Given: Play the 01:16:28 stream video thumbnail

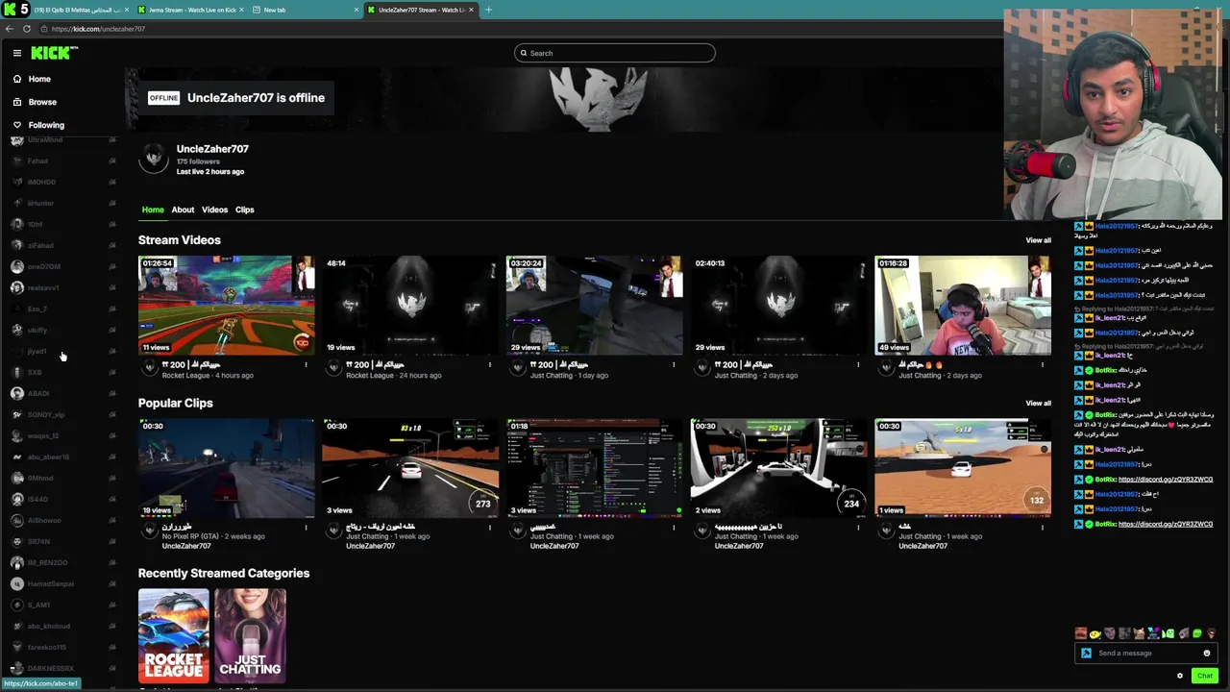Looking at the screenshot, I should coord(963,305).
